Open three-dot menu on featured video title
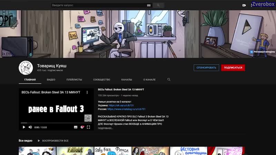This screenshot has width=276, height=155. (x=87, y=92)
